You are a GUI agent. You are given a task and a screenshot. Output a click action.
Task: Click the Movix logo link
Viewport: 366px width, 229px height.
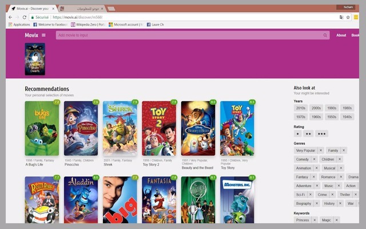31,35
